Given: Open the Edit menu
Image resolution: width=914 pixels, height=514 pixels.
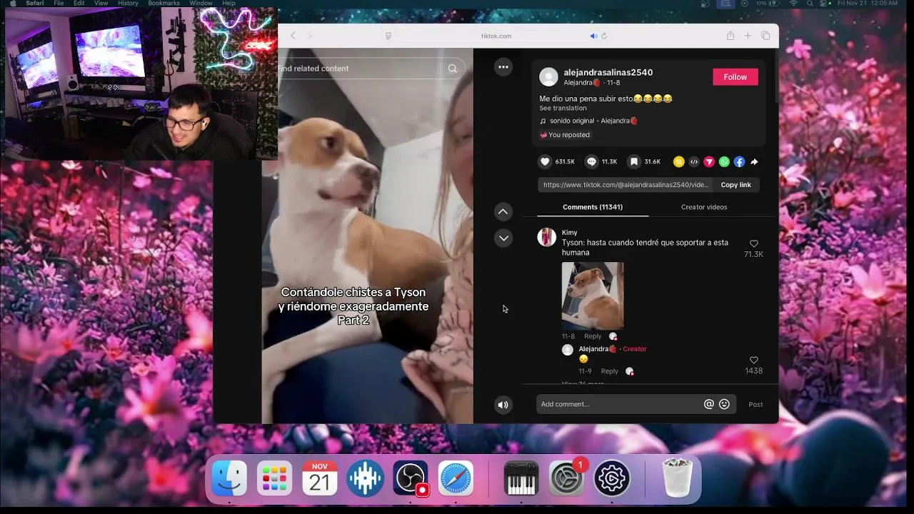Looking at the screenshot, I should 79,4.
